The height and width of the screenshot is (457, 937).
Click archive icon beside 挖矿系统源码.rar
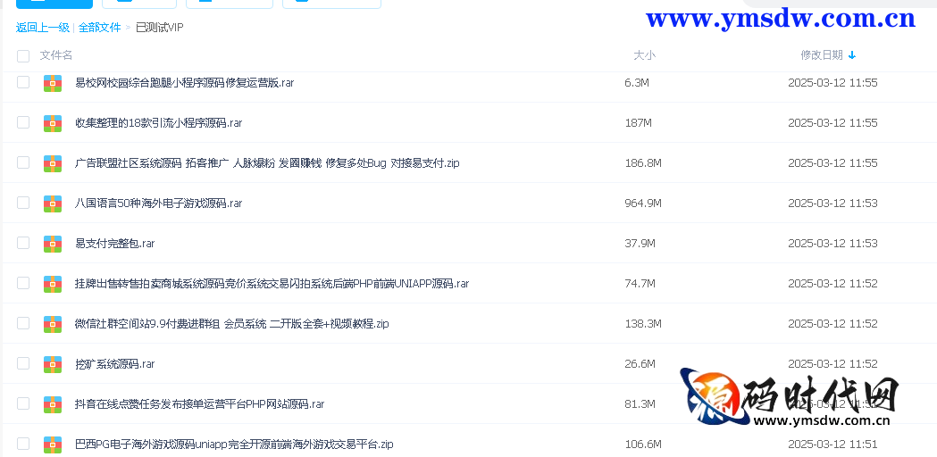click(53, 364)
